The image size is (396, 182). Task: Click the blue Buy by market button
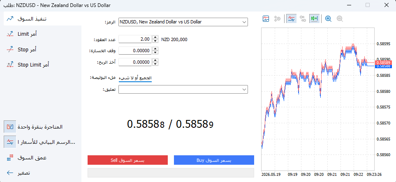point(214,160)
